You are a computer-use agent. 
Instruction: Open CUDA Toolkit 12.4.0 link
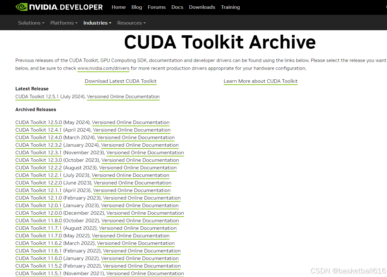(39, 138)
